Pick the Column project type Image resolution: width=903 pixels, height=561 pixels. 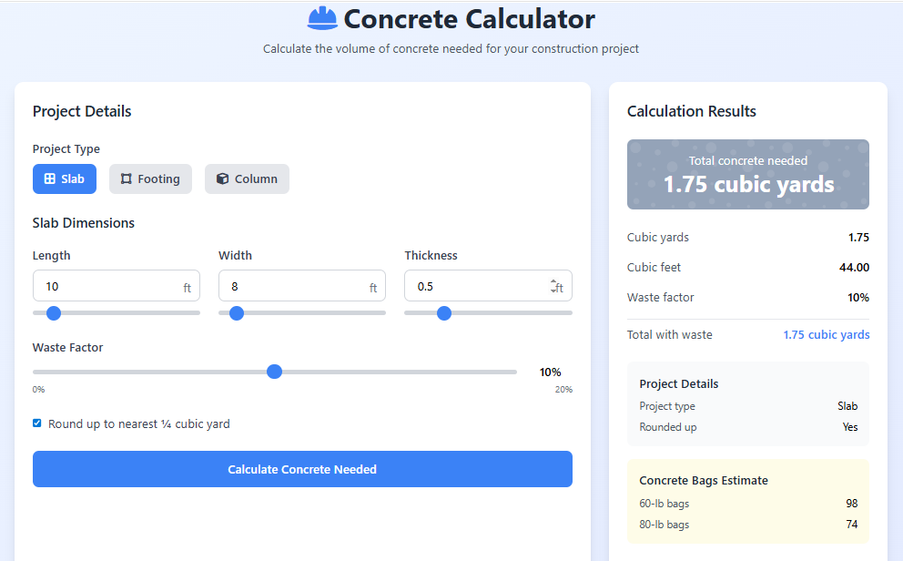[247, 179]
